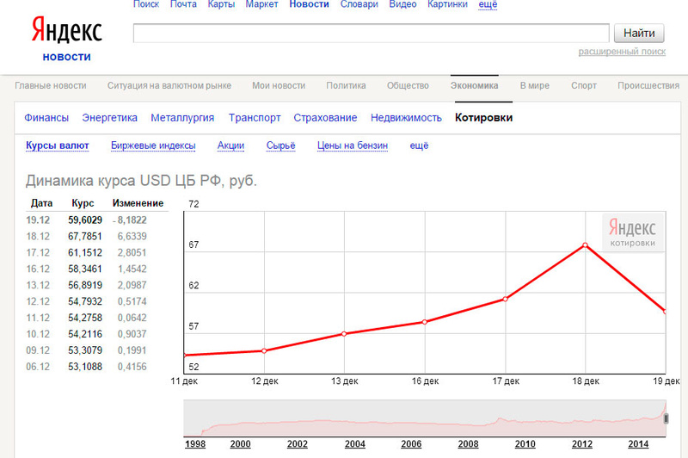The width and height of the screenshot is (688, 458).
Task: Open Акции quotes link
Action: pos(230,145)
